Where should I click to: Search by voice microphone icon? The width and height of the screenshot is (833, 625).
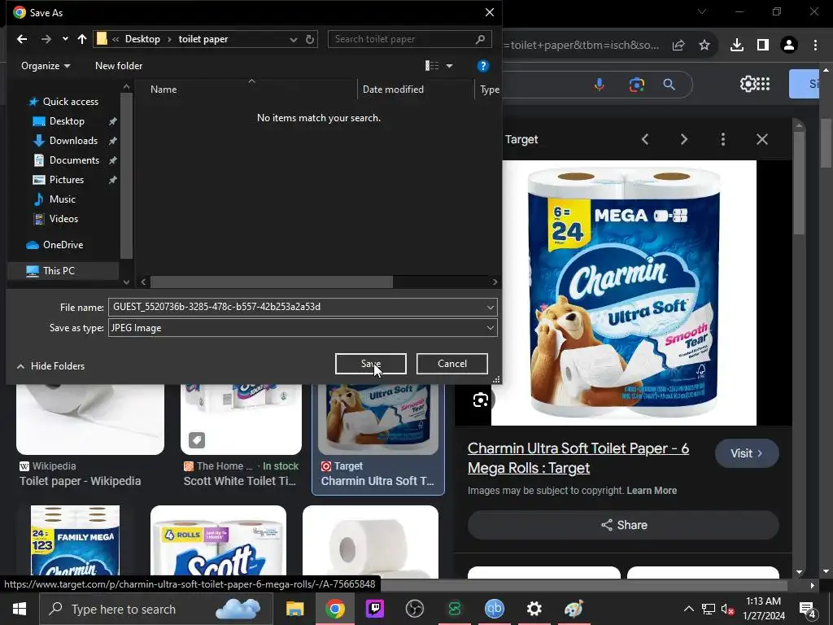tap(600, 84)
